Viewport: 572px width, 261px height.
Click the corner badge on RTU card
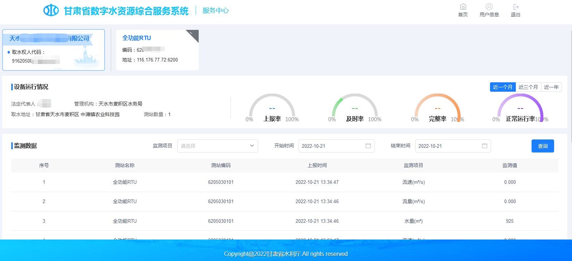click(194, 34)
